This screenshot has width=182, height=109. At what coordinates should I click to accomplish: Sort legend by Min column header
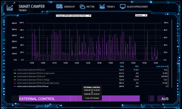coord(137,66)
